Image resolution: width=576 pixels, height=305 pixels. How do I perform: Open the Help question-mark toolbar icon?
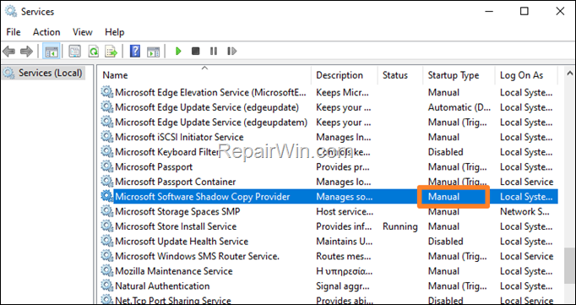click(x=135, y=52)
